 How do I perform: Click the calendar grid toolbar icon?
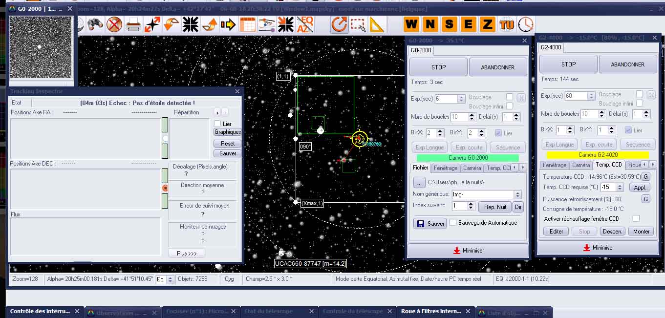click(x=247, y=24)
